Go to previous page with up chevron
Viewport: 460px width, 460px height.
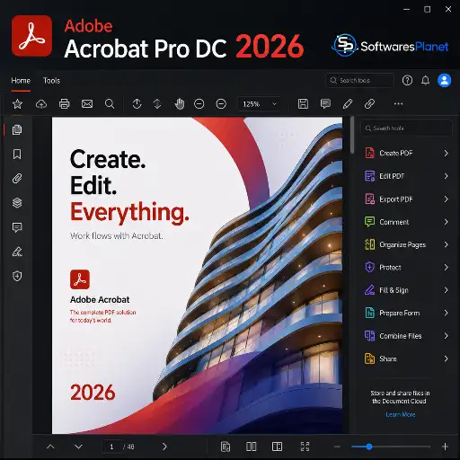click(x=50, y=447)
